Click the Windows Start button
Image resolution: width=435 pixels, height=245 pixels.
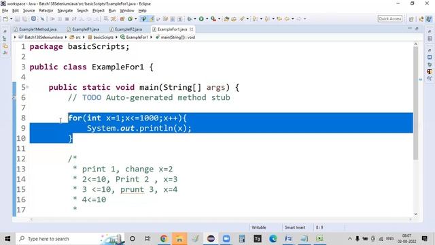click(x=7, y=239)
